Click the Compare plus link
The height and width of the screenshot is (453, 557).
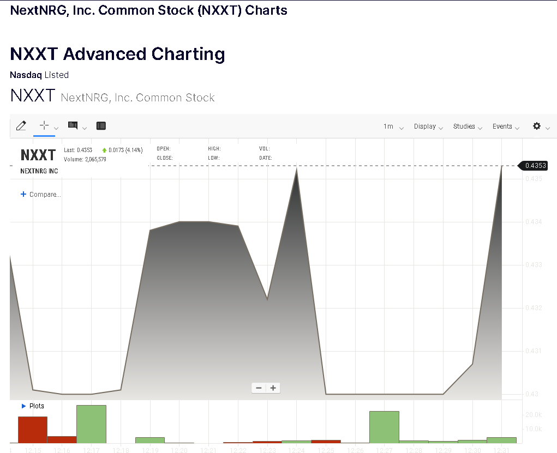coord(40,194)
